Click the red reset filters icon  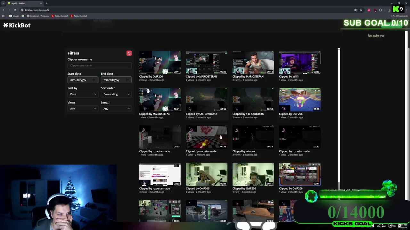[129, 53]
